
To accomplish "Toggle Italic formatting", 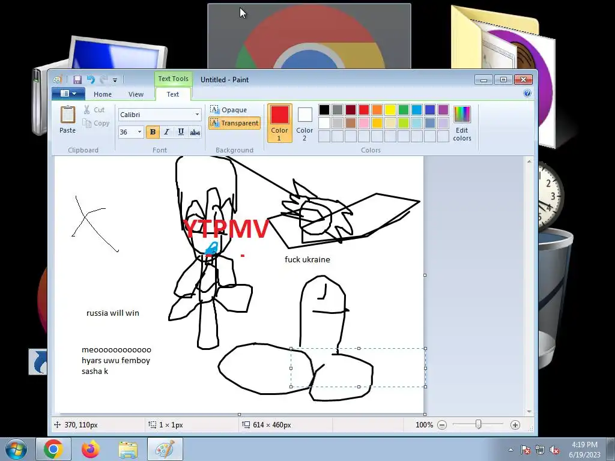I will click(167, 132).
